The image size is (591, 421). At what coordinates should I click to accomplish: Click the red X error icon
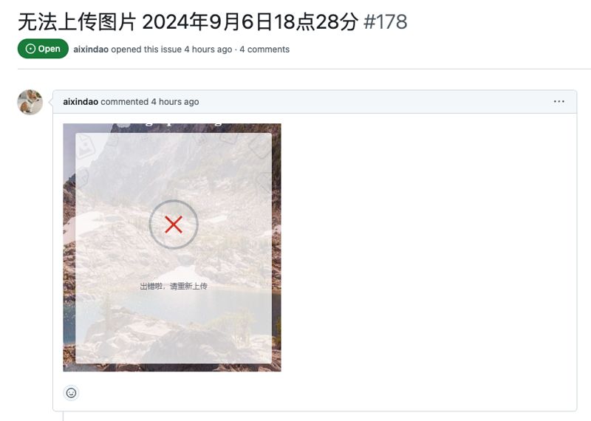click(x=174, y=225)
